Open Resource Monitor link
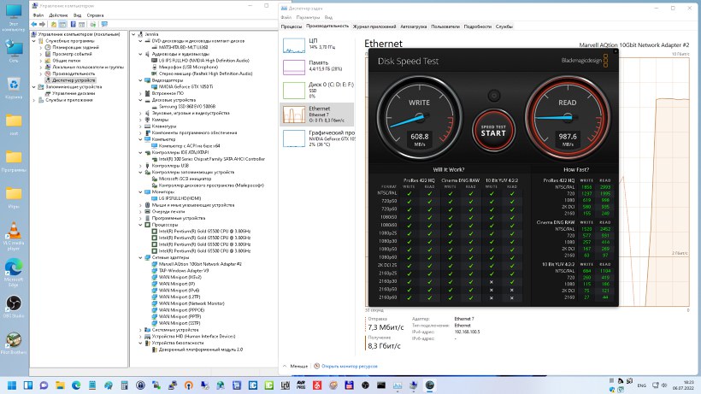The height and width of the screenshot is (394, 701). pos(350,366)
